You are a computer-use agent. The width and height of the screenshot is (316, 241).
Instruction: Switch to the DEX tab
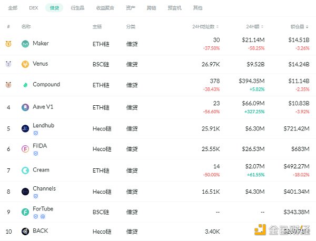point(34,8)
